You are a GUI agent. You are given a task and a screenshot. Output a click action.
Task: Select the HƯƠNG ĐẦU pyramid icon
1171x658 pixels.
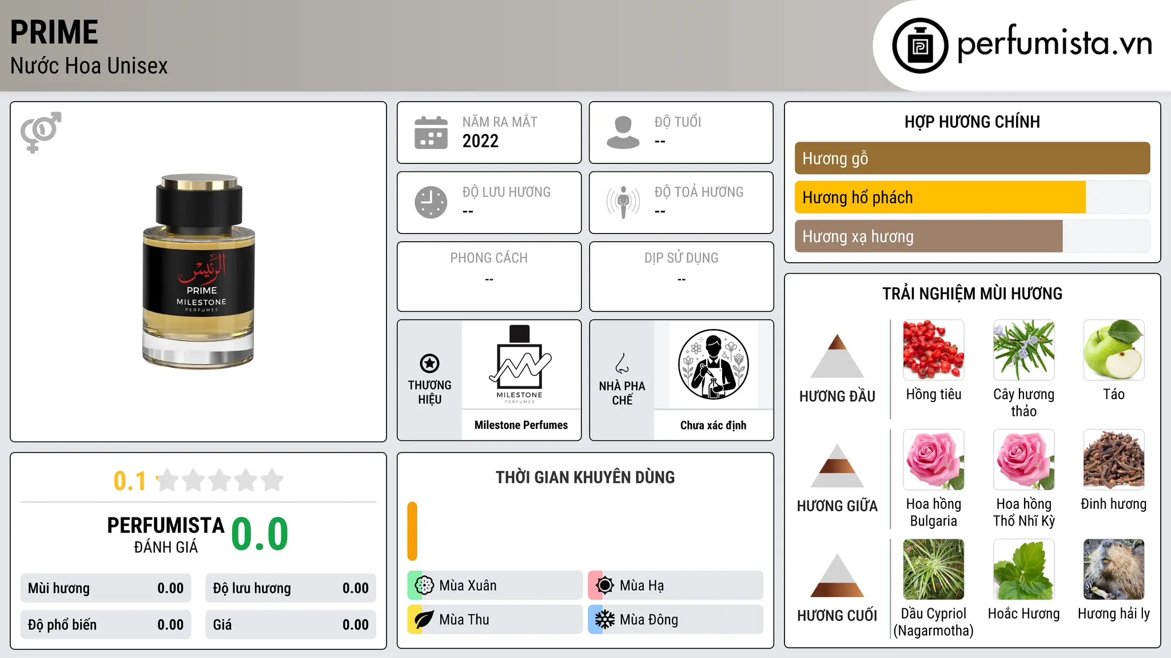[x=837, y=356]
